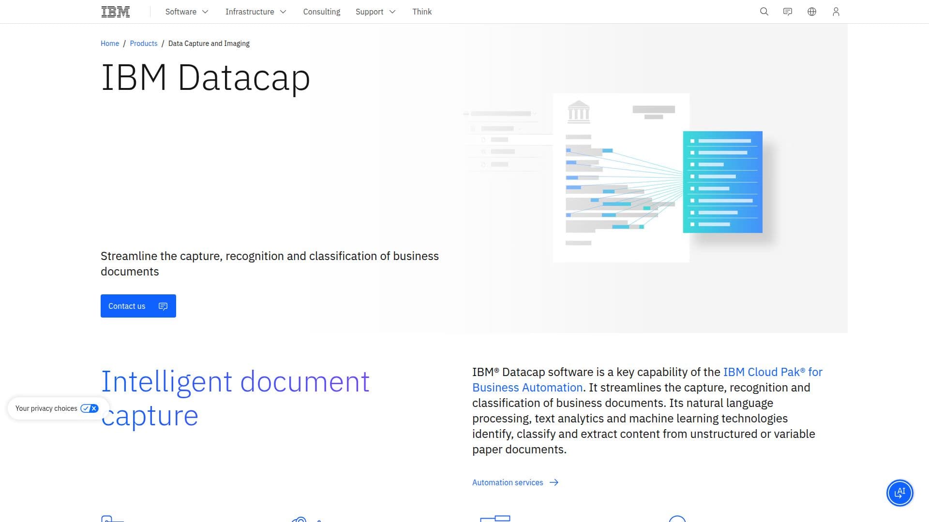This screenshot has width=929, height=522.
Task: Expand the Support menu
Action: (375, 12)
